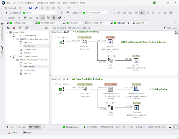
Task: Click the Bitmap Index Scan node icon
Action: click(136, 89)
